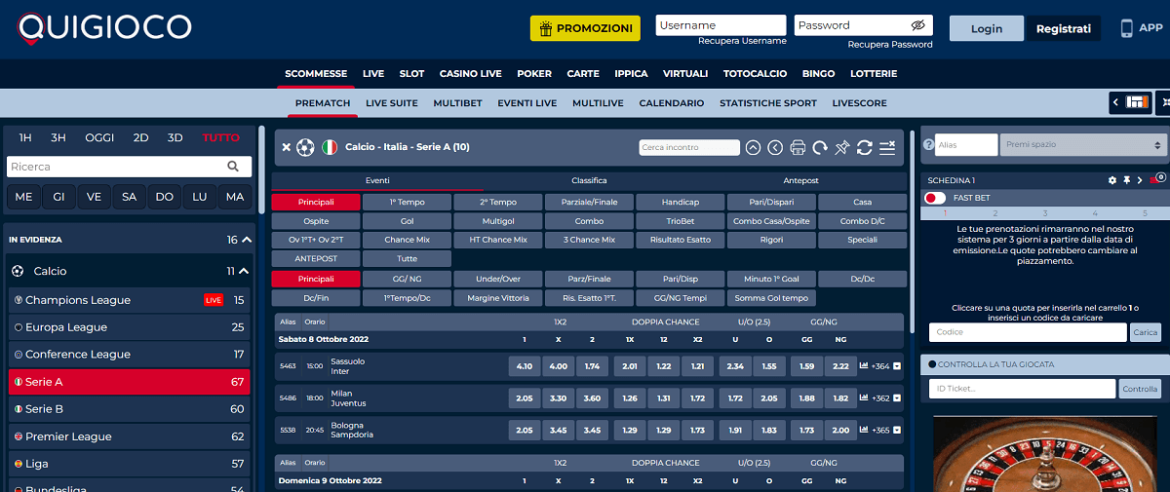
Task: Expand more markets for Sassuolo Inter
Action: pyautogui.click(x=895, y=366)
